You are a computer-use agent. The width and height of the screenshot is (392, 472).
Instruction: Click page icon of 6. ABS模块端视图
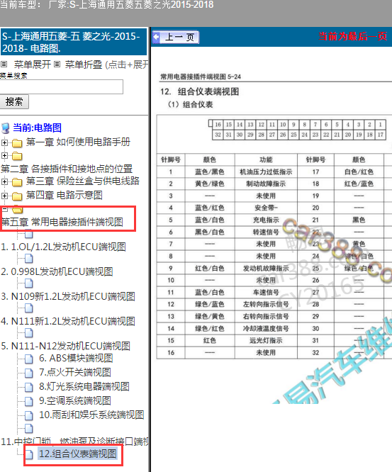(29, 359)
